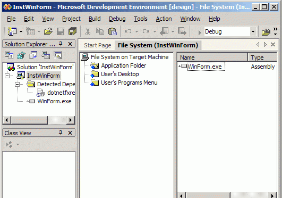Viewport: 282px width, 198px height.
Task: Click the Start debugging play icon
Action: point(200,32)
